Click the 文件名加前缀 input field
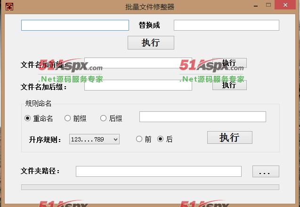 (138, 63)
